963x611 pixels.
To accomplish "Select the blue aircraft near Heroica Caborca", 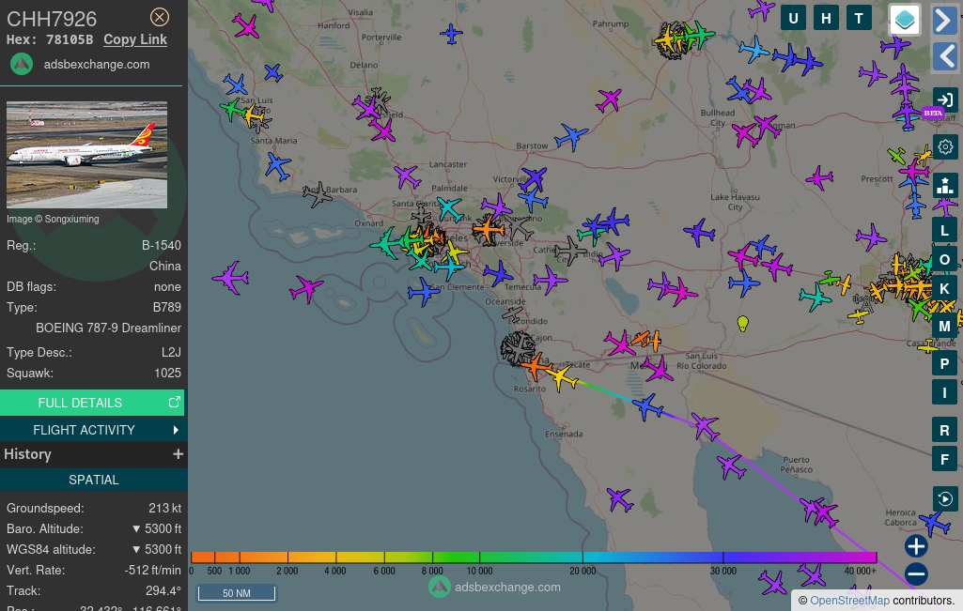I will pyautogui.click(x=935, y=524).
